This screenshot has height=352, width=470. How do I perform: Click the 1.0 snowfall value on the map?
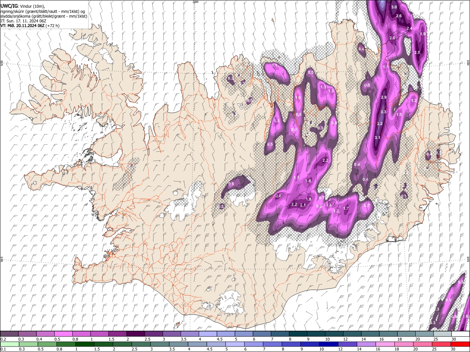(x=298, y=98)
